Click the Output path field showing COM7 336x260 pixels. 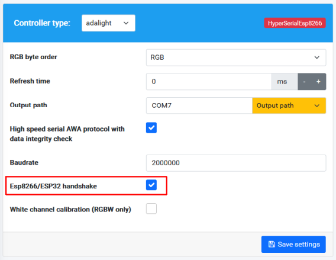click(199, 105)
